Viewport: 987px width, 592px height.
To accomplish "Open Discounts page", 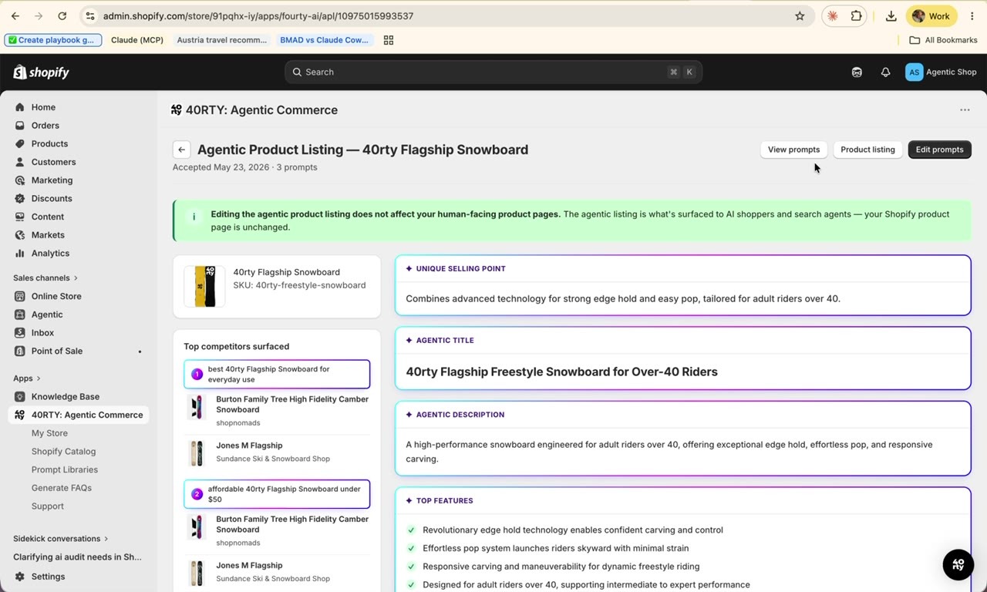I will (x=52, y=198).
